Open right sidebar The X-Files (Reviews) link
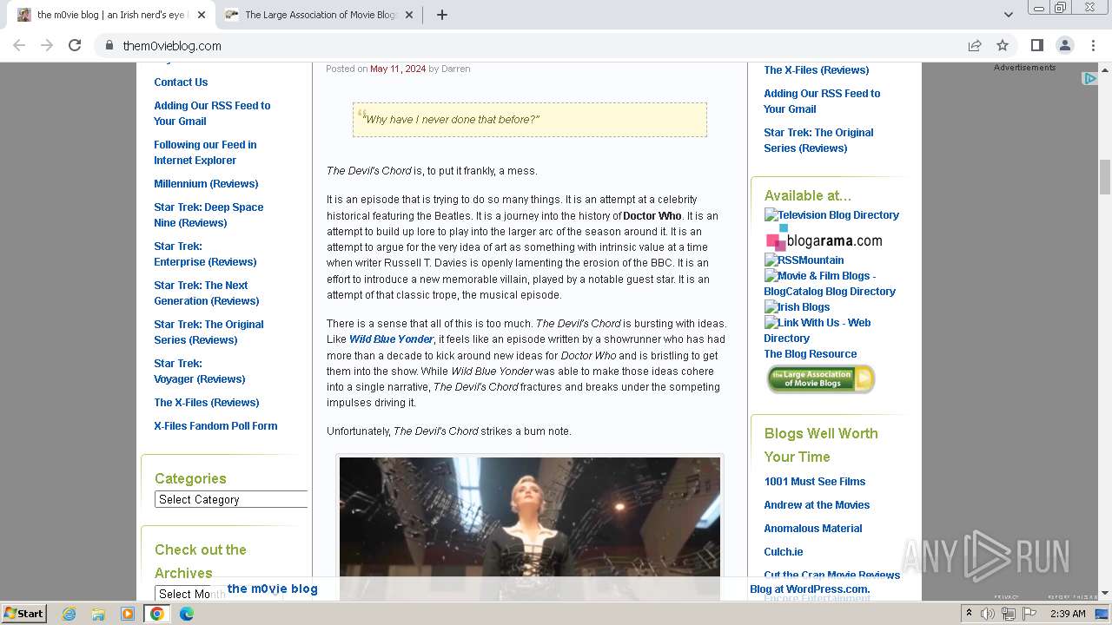The width and height of the screenshot is (1112, 625). click(817, 69)
